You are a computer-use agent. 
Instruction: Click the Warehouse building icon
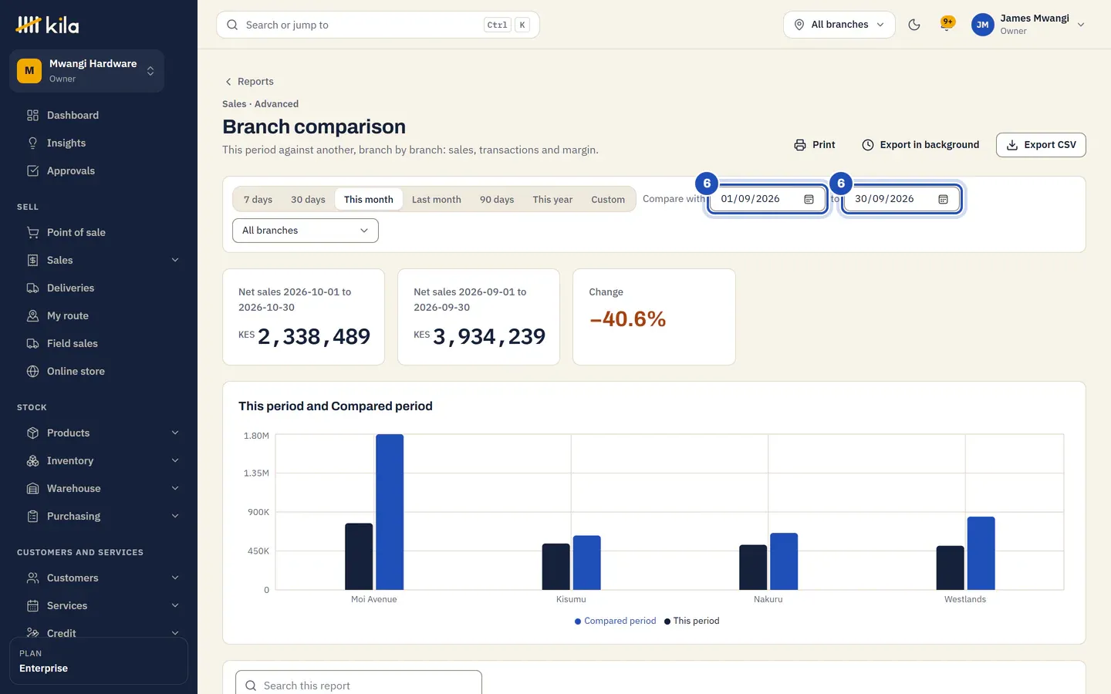click(32, 488)
